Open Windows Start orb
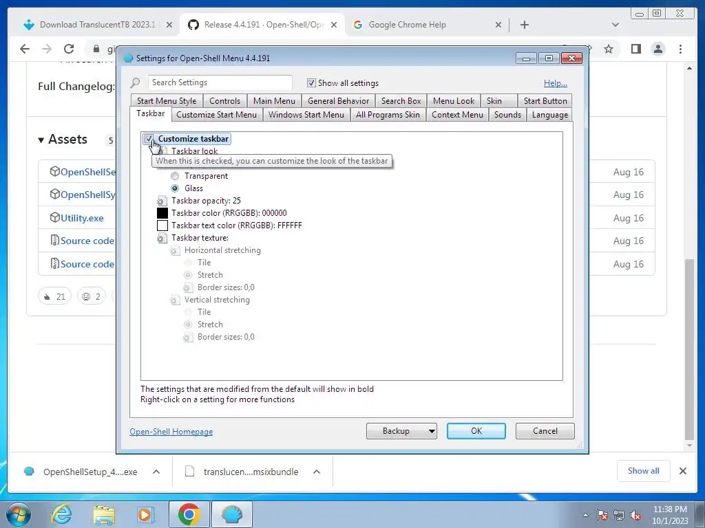 pyautogui.click(x=19, y=514)
